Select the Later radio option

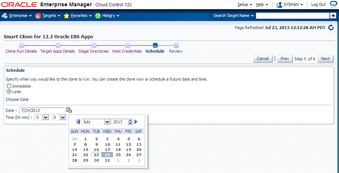(x=9, y=92)
